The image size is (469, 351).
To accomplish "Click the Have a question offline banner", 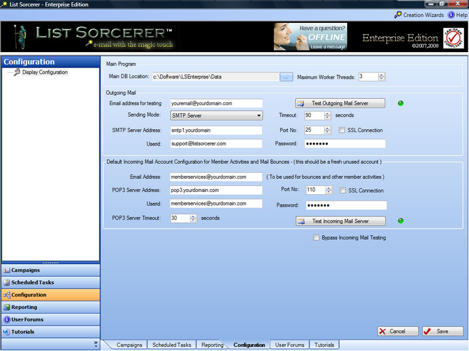I will coord(310,36).
